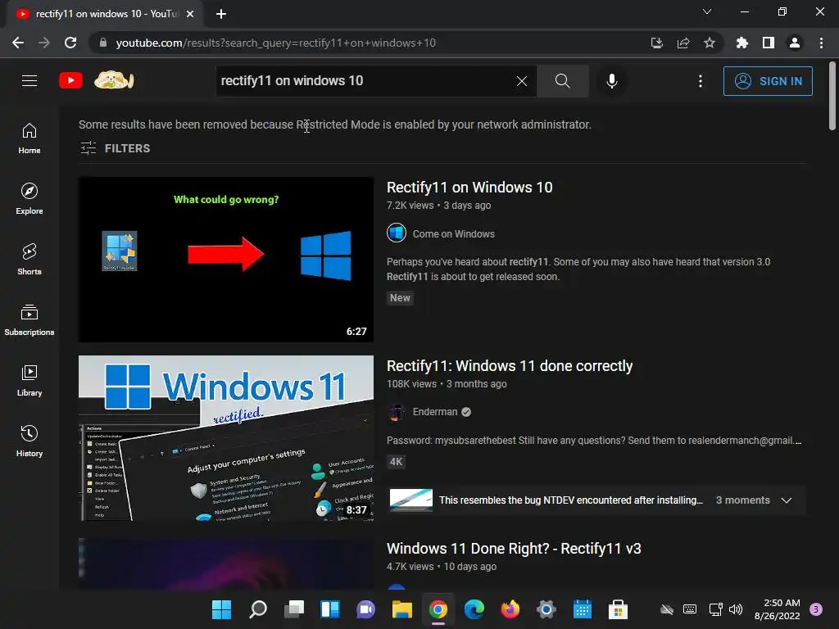Open History in sidebar
Viewport: 839px width, 629px height.
29,441
